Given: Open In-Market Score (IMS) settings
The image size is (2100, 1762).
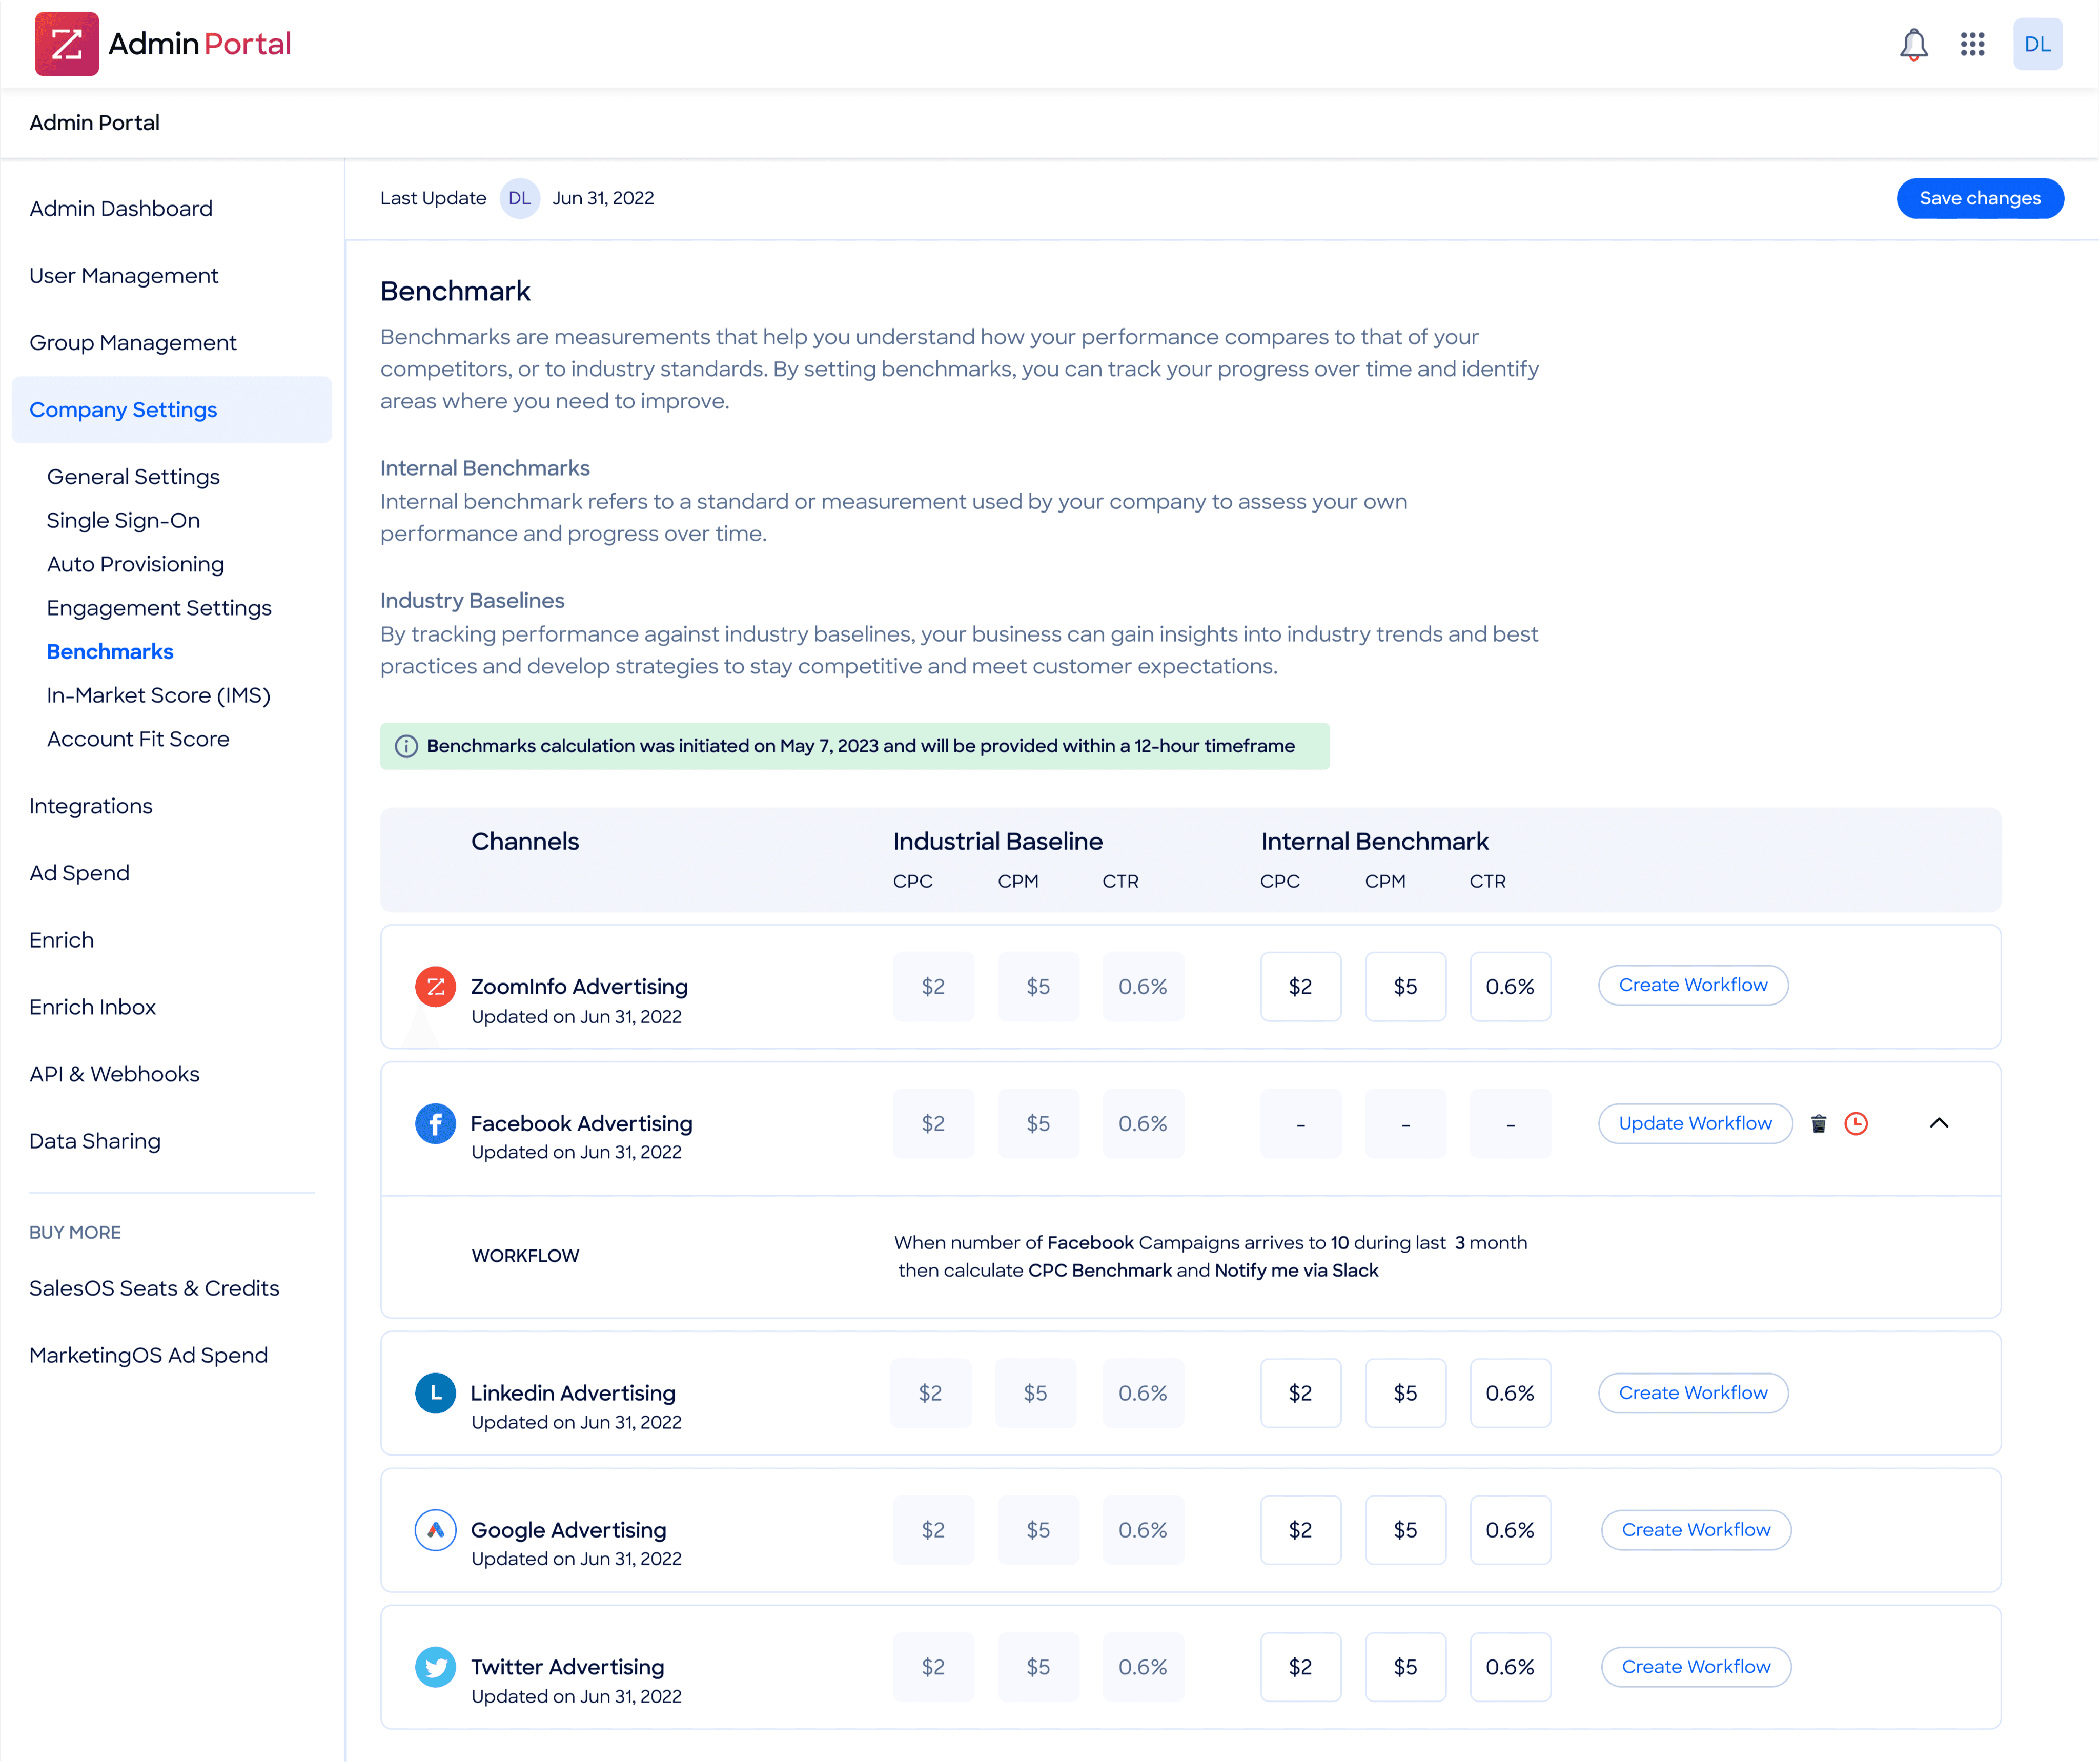Looking at the screenshot, I should click(x=158, y=695).
